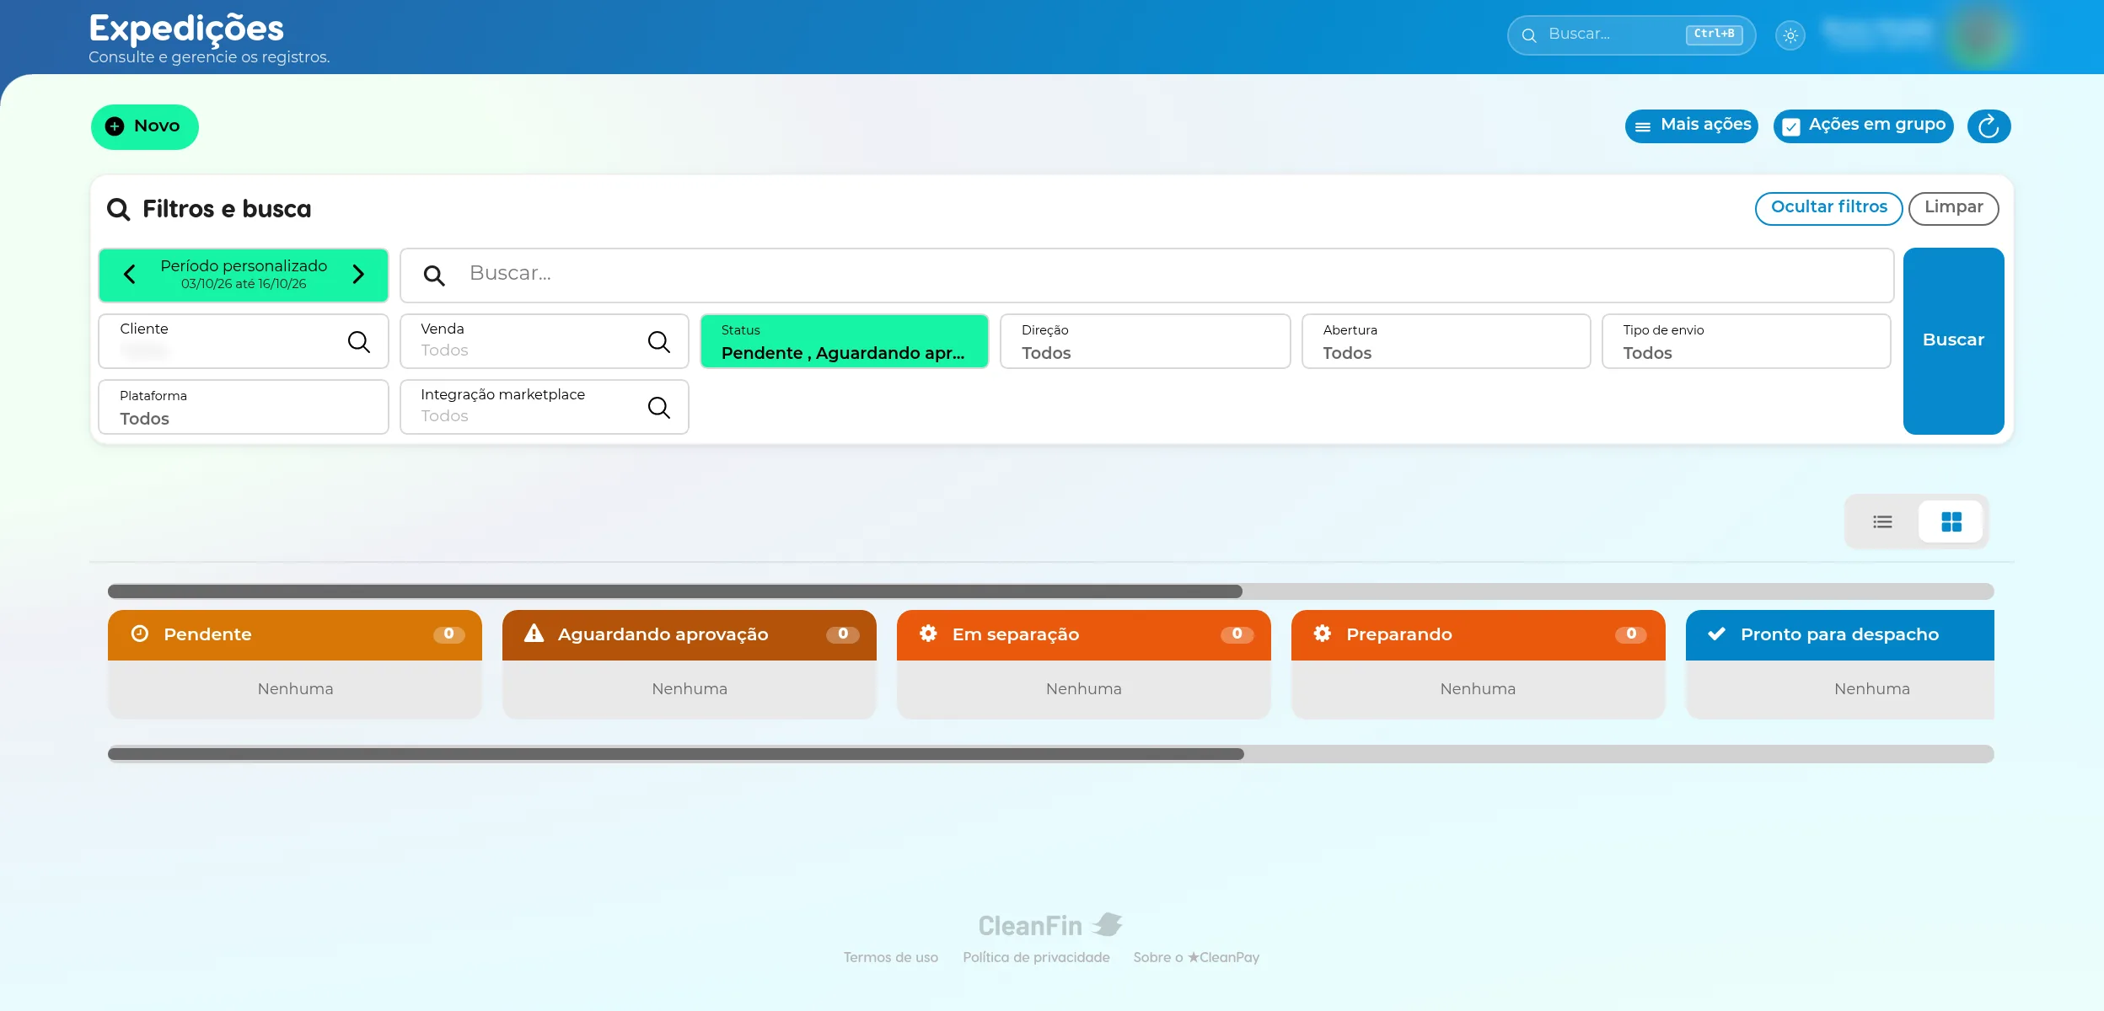Open the Status filter dropdown
Screen dimensions: 2104x1011
click(x=844, y=341)
